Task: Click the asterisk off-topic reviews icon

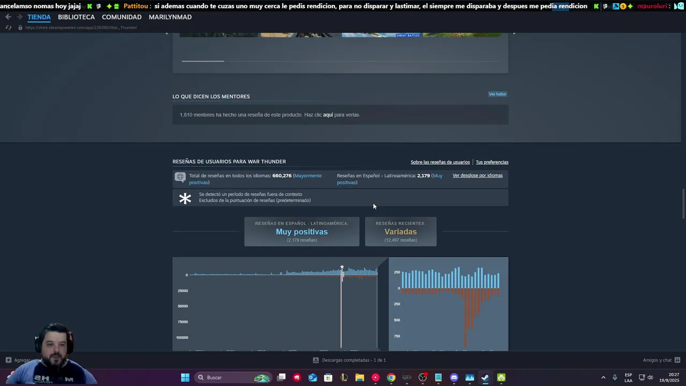Action: tap(185, 198)
